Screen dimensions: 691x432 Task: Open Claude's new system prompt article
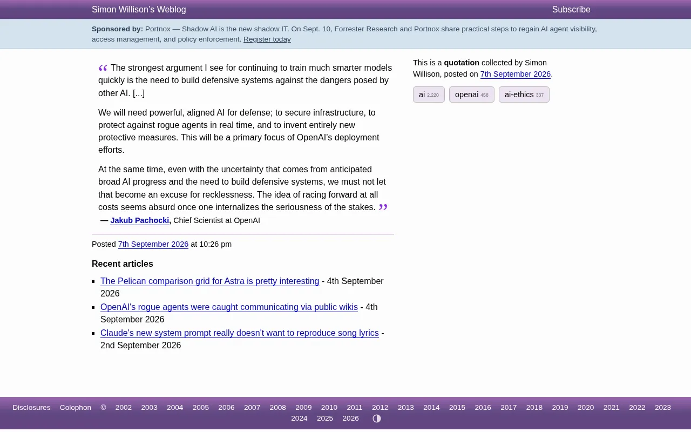[x=240, y=333]
